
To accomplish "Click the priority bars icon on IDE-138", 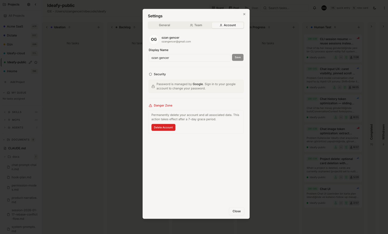I will [x=358, y=128].
